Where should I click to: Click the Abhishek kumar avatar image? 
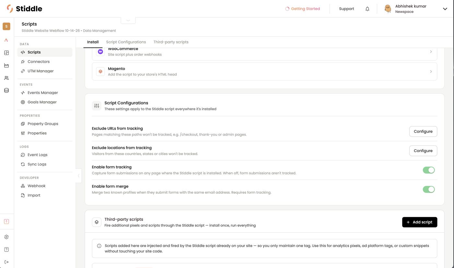[x=388, y=9]
